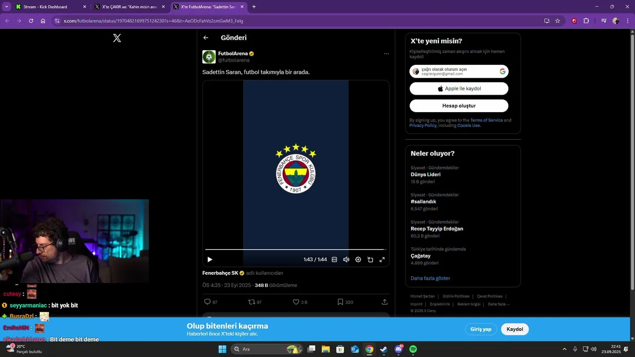Go back with Gönderi arrow

pyautogui.click(x=206, y=38)
